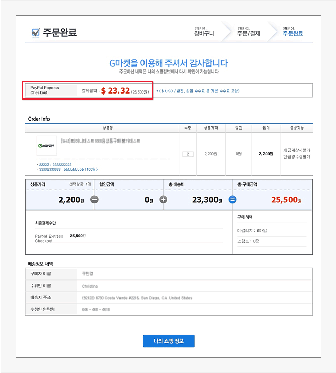Click the Order Info heading
Viewport: 336px width, 373px height.
coord(39,119)
